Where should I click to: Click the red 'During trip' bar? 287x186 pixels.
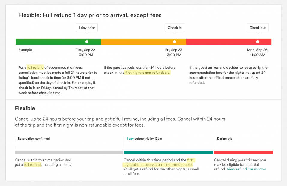pyautogui.click(x=243, y=152)
